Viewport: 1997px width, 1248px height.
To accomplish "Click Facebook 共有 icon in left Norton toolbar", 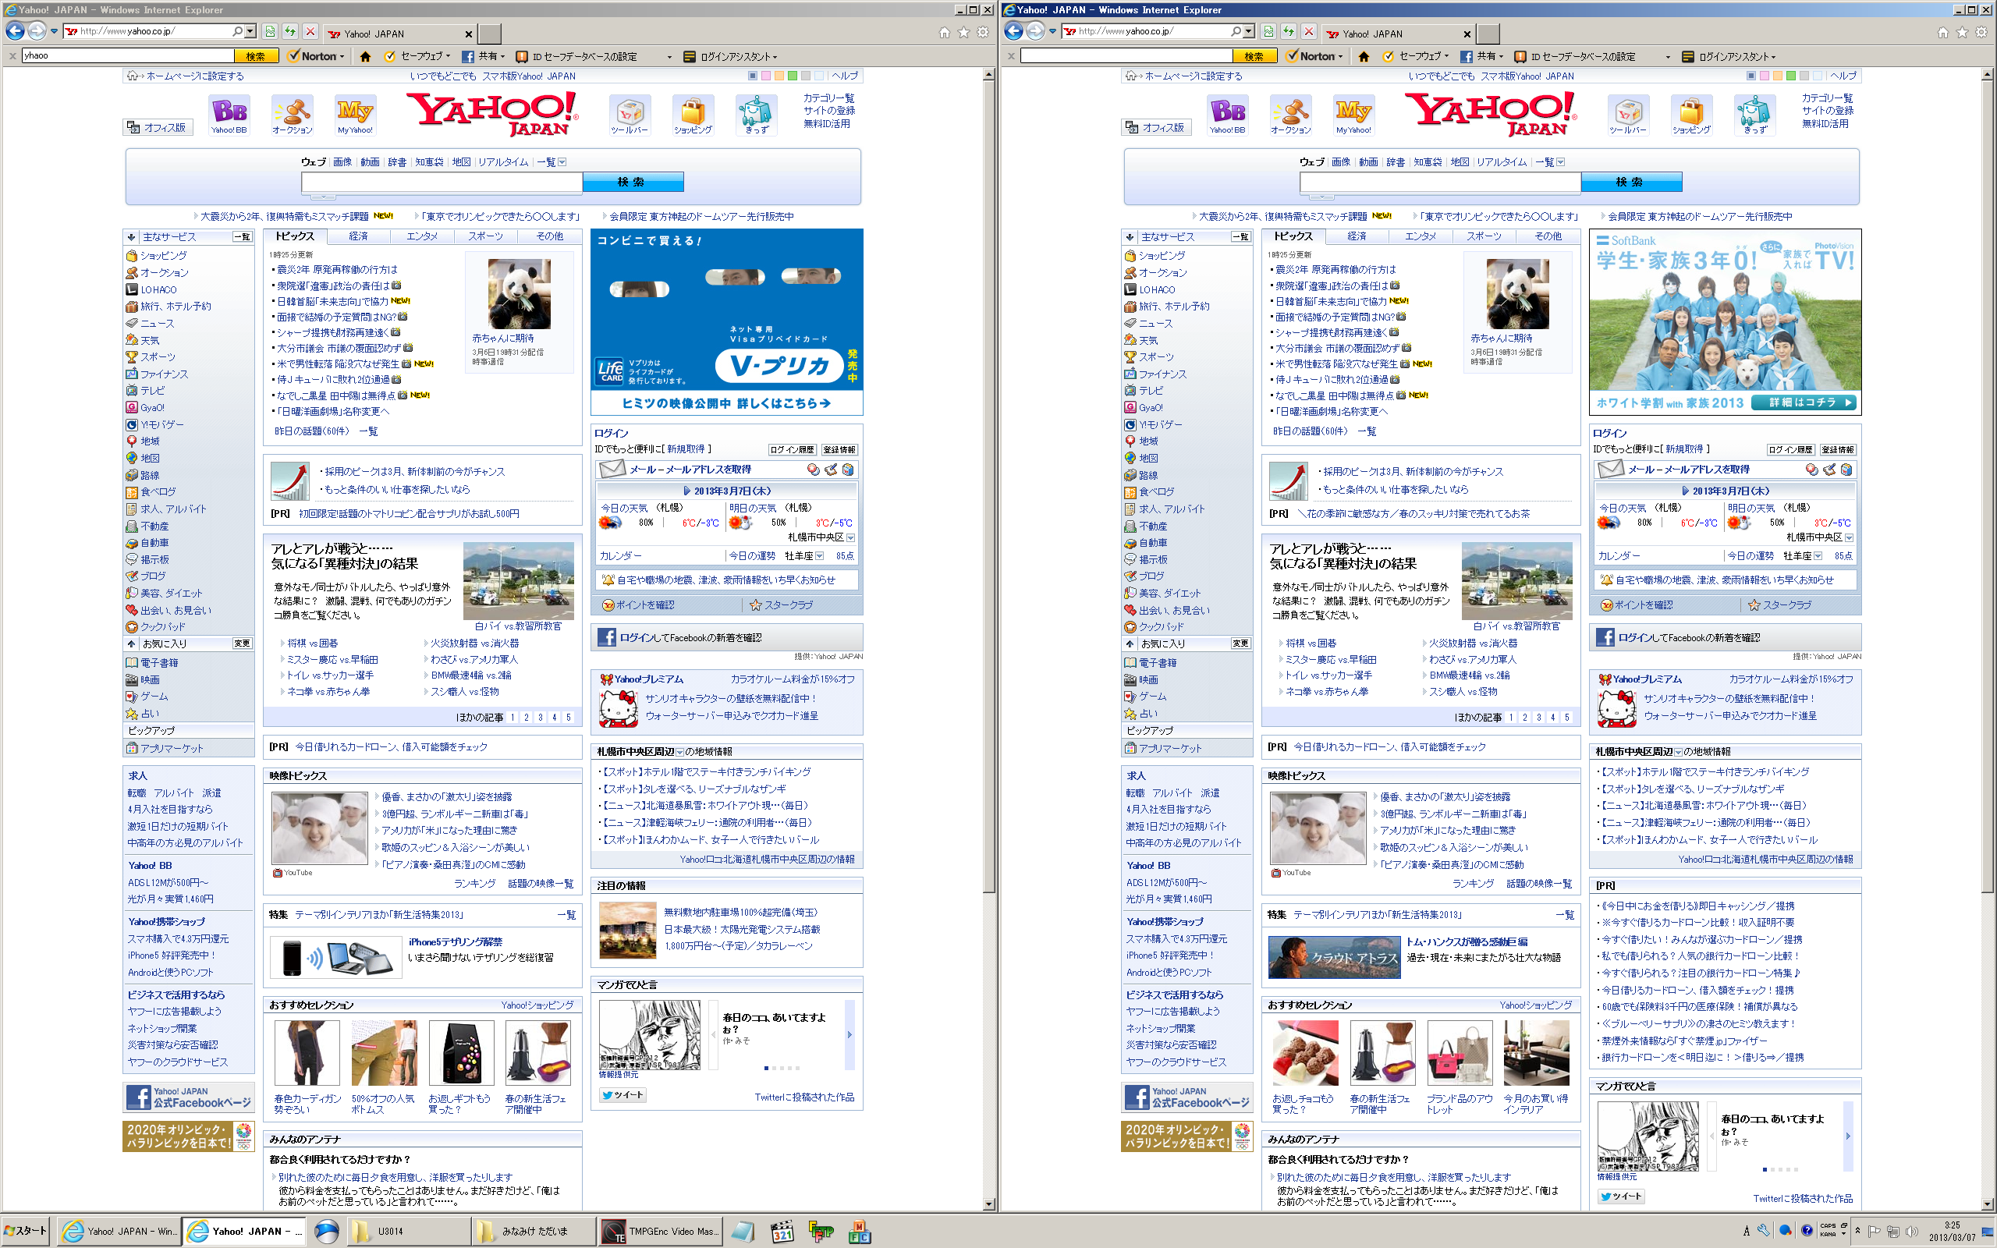I will [468, 56].
